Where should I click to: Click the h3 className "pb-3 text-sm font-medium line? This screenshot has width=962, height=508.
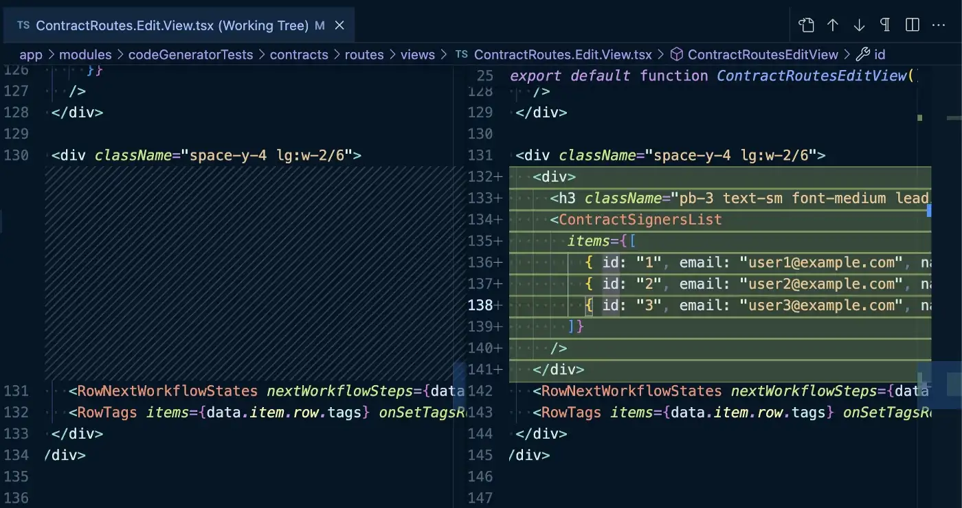pyautogui.click(x=740, y=198)
